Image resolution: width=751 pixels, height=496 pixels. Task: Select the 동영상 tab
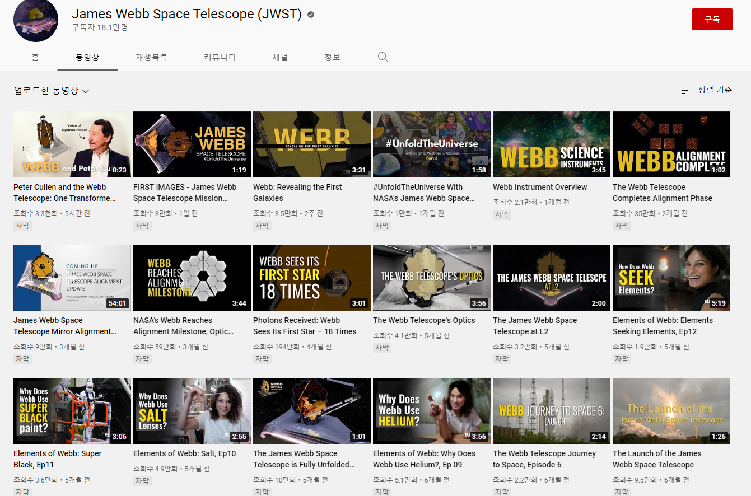pyautogui.click(x=87, y=57)
